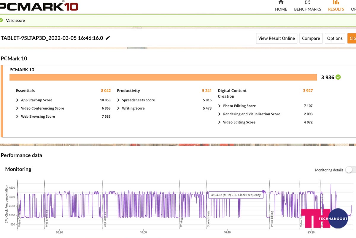
Task: Click the 16:40 time axis label
Action: (227, 232)
